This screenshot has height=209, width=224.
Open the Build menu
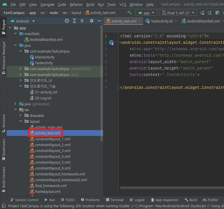(90, 5)
